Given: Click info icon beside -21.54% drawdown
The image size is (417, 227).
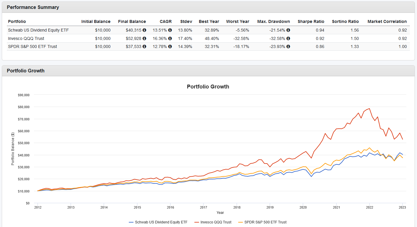Looking at the screenshot, I should (288, 30).
